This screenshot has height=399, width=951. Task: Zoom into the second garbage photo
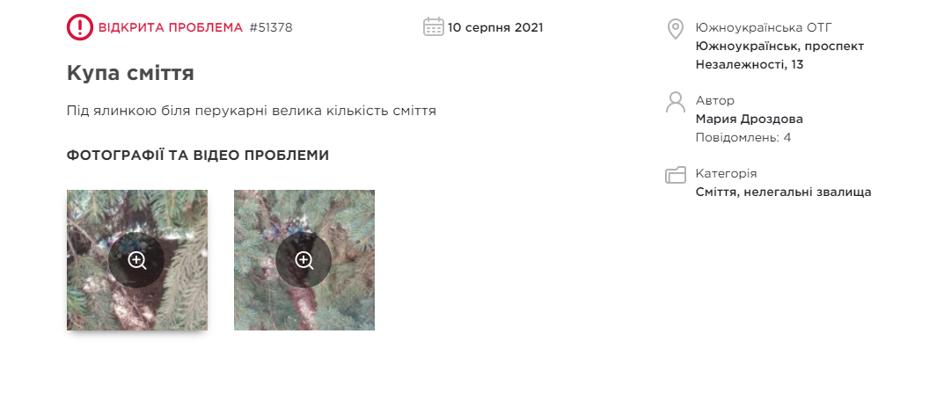304,260
